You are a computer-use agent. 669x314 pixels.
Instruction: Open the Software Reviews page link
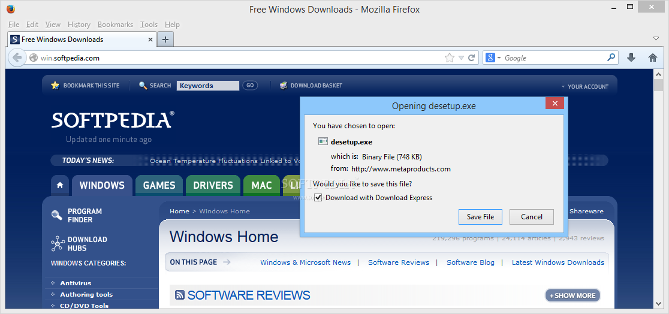[x=399, y=262]
